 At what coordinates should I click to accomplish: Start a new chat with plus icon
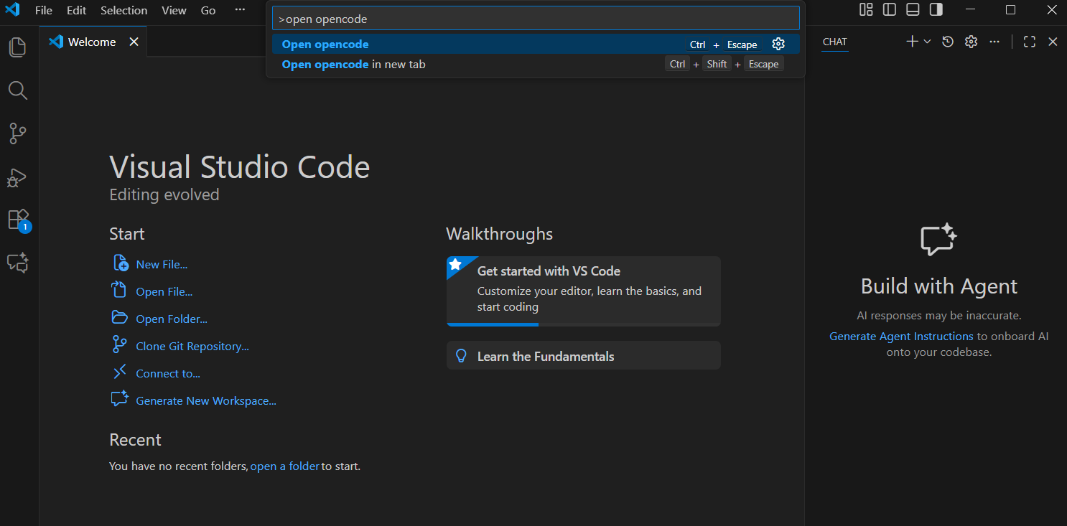912,42
